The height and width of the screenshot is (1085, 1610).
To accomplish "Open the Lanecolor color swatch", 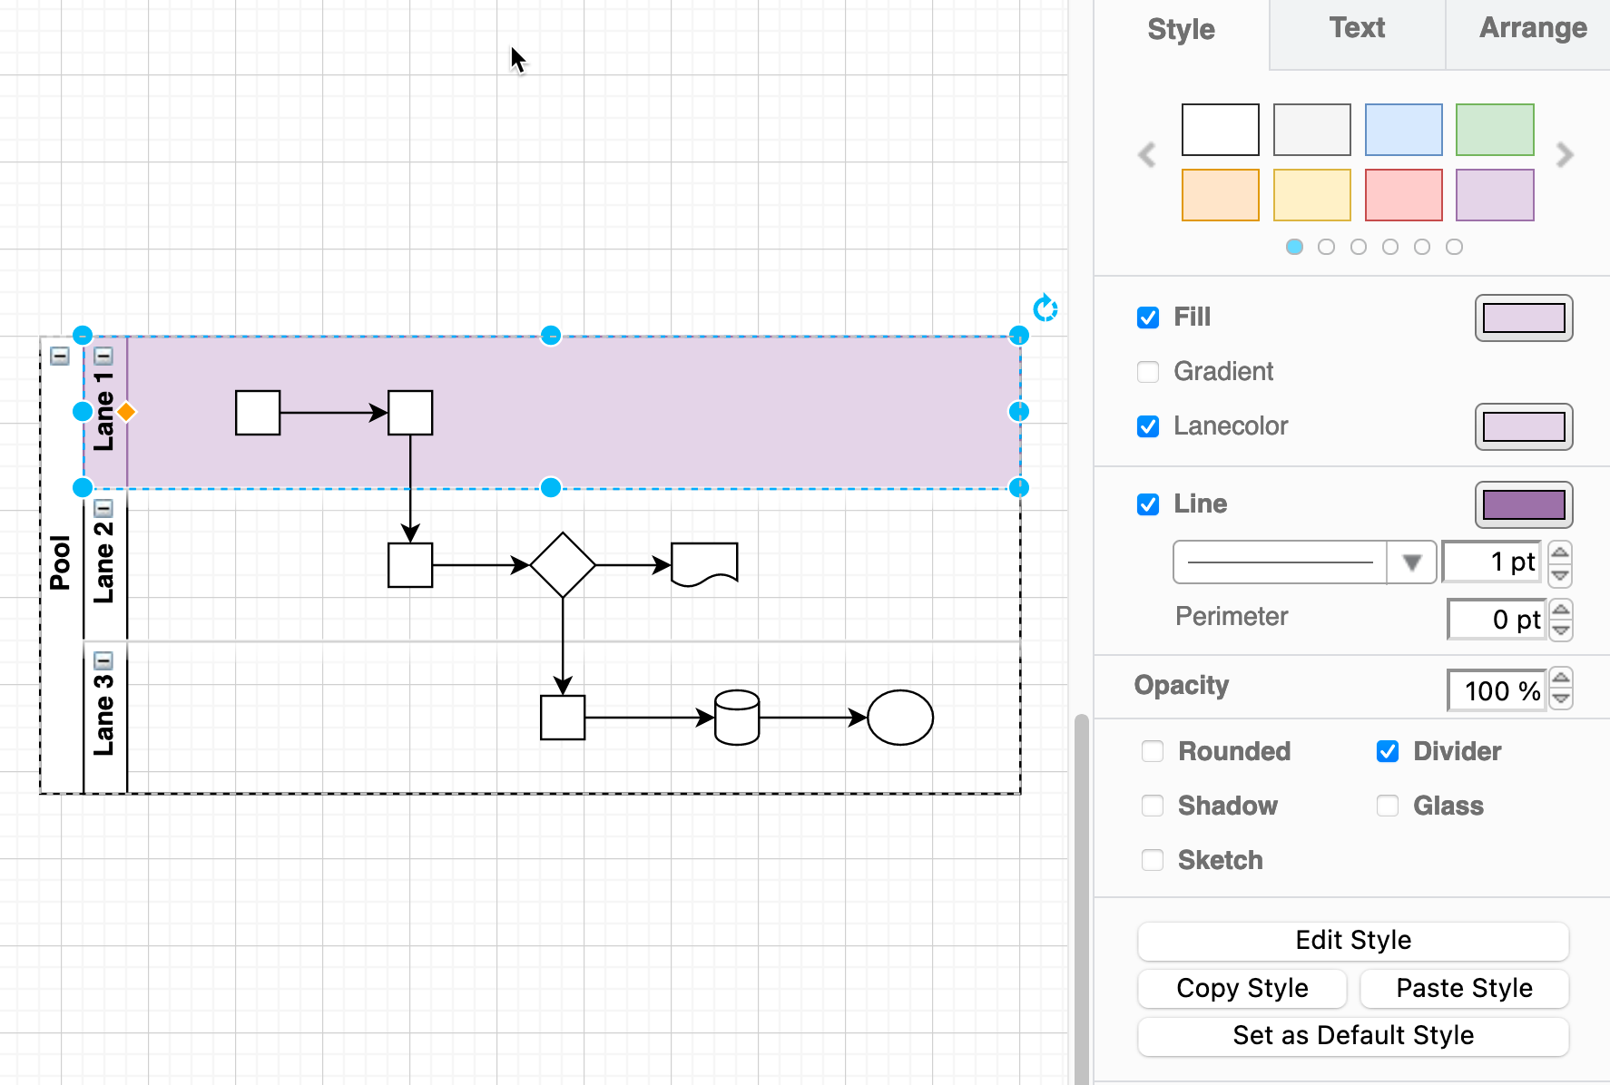I will click(1523, 426).
